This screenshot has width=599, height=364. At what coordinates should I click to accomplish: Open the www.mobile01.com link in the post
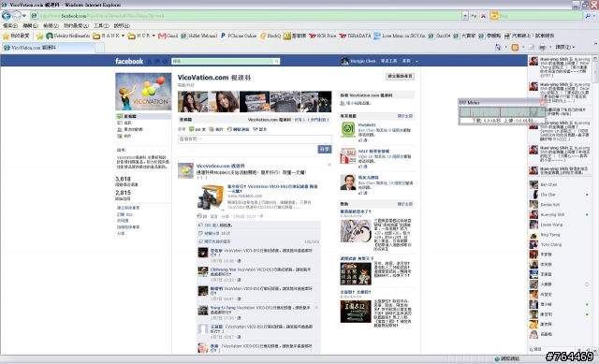[244, 196]
